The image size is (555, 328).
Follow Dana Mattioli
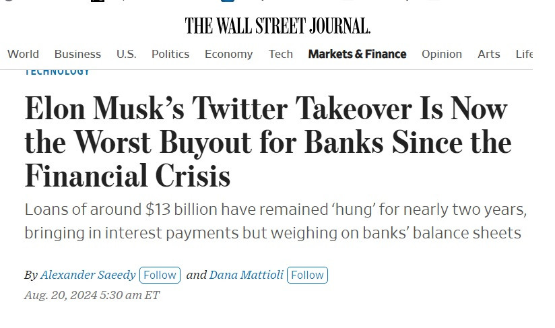[x=307, y=275]
